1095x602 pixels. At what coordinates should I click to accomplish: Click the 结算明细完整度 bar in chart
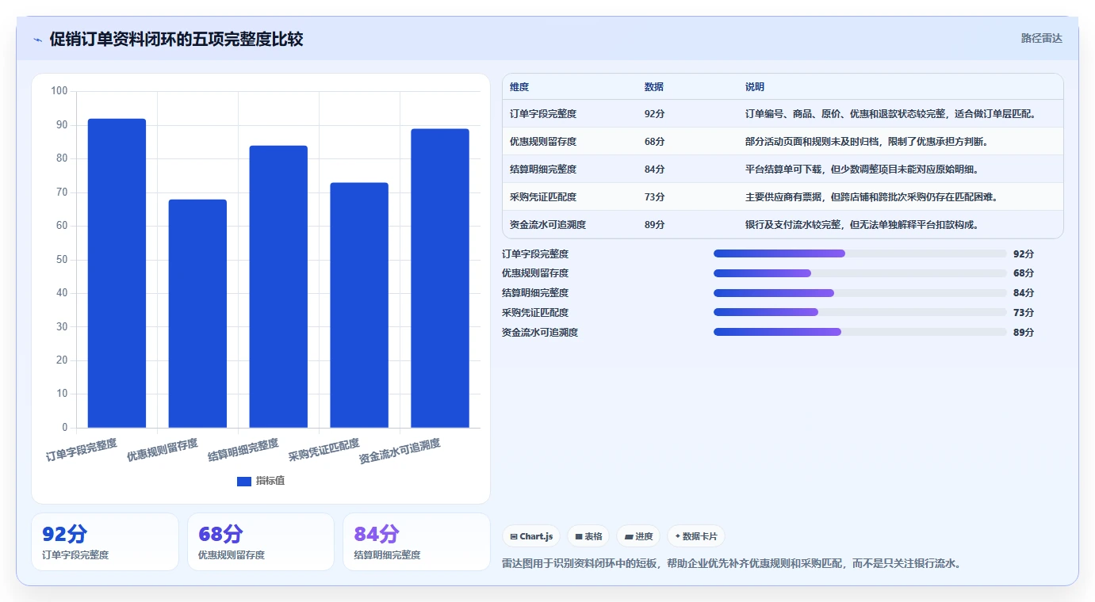pyautogui.click(x=278, y=287)
